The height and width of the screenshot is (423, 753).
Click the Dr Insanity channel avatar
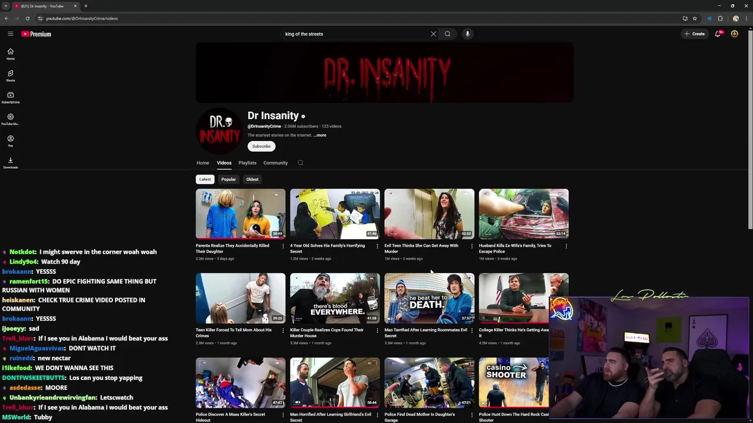pos(219,131)
